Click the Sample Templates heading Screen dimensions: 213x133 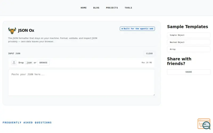pyautogui.click(x=187, y=27)
